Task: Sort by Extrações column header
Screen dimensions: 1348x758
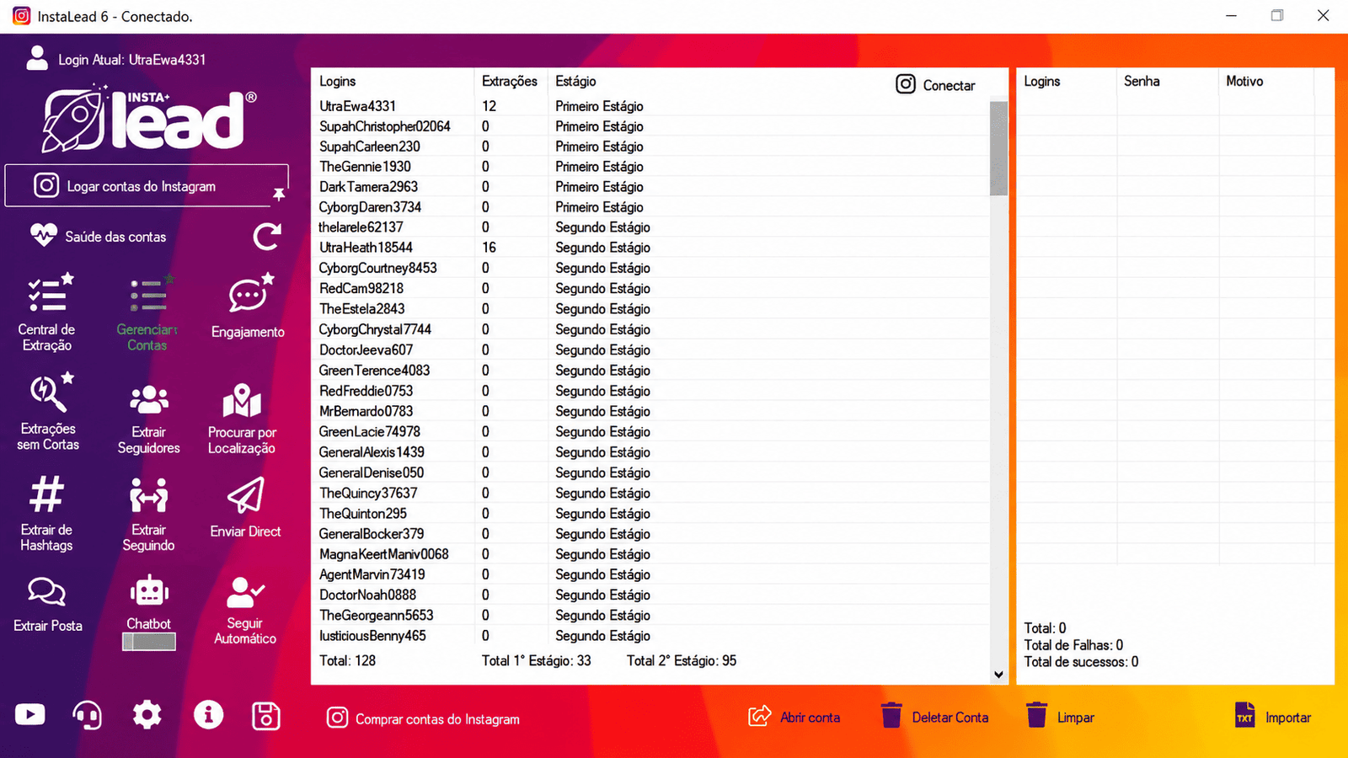Action: (510, 82)
